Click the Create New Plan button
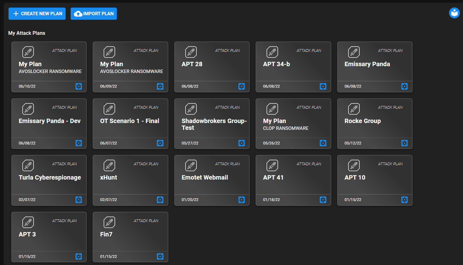463x265 pixels. (x=37, y=13)
